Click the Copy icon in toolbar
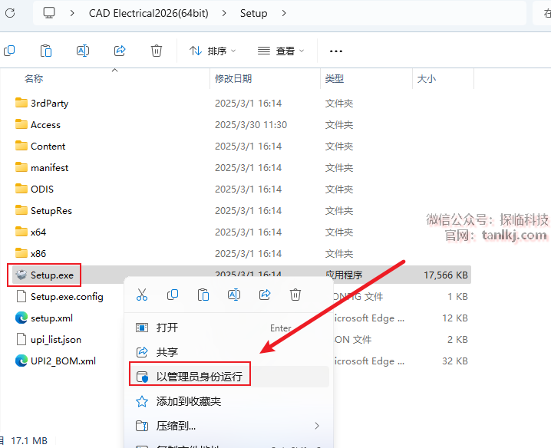Image resolution: width=551 pixels, height=448 pixels. click(x=9, y=51)
